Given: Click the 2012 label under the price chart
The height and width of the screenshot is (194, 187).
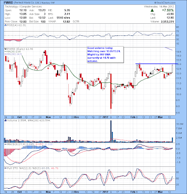Looking at the screenshot, I should (x=106, y=117).
